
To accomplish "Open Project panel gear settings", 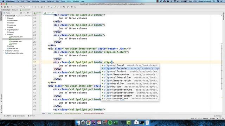I will [28, 13].
